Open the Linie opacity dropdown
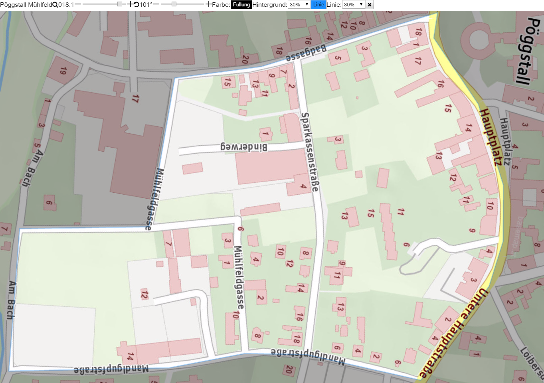This screenshot has width=544, height=383. coord(354,5)
